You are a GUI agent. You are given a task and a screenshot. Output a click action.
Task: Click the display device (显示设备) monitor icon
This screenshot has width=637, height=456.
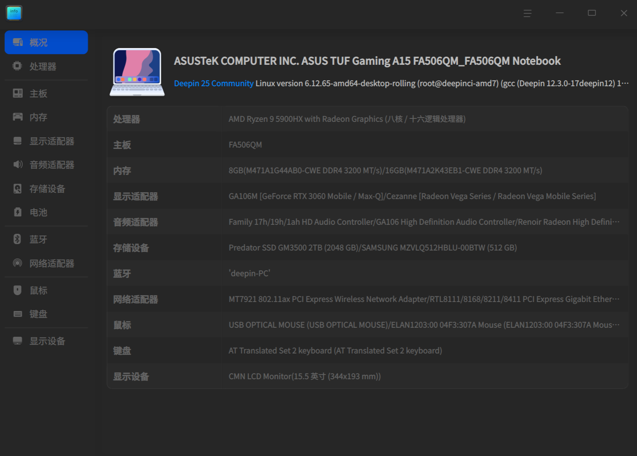[x=18, y=341]
